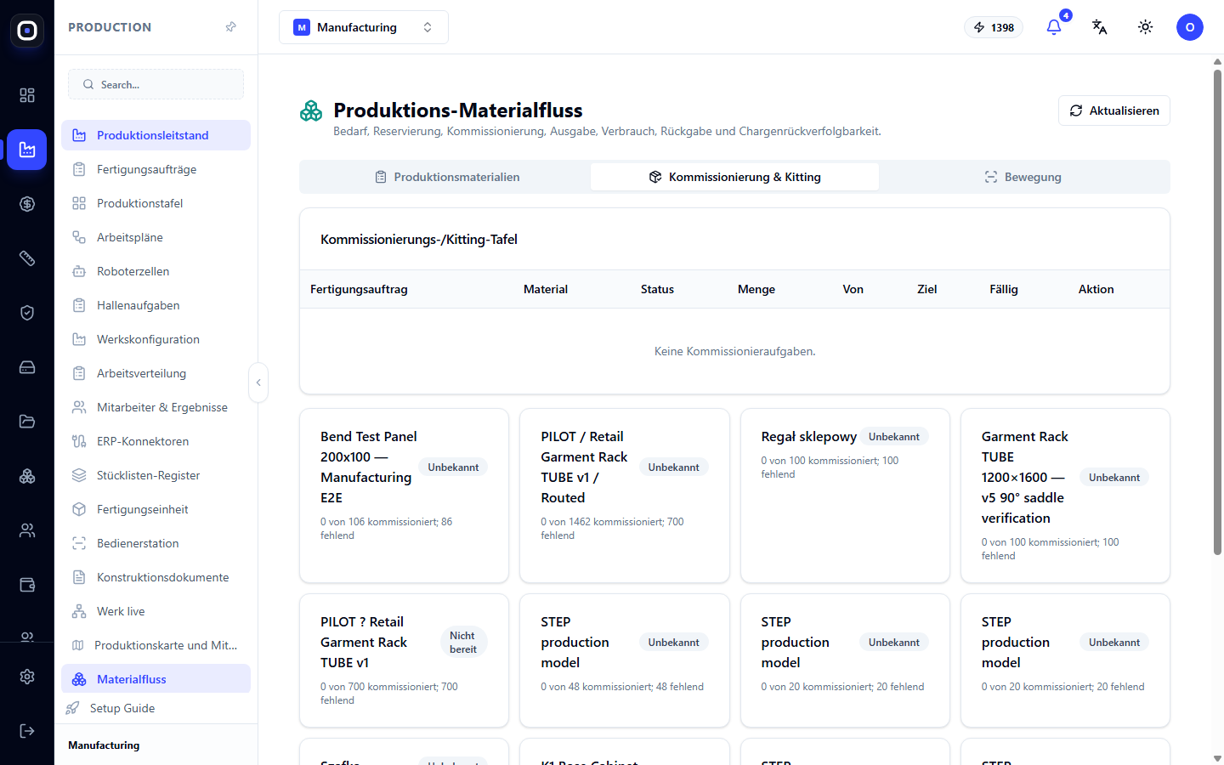Open Werk live in the sidebar

(156, 611)
